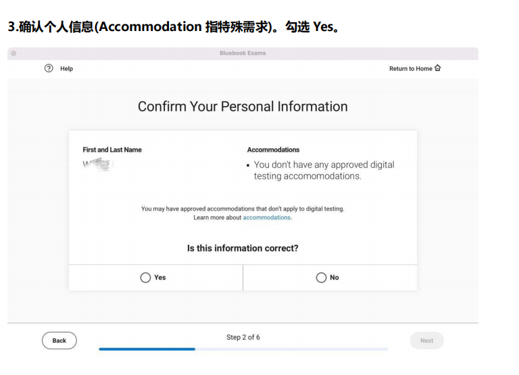Click the no approved digital accommodations bullet text
519x375 pixels.
tap(323, 170)
